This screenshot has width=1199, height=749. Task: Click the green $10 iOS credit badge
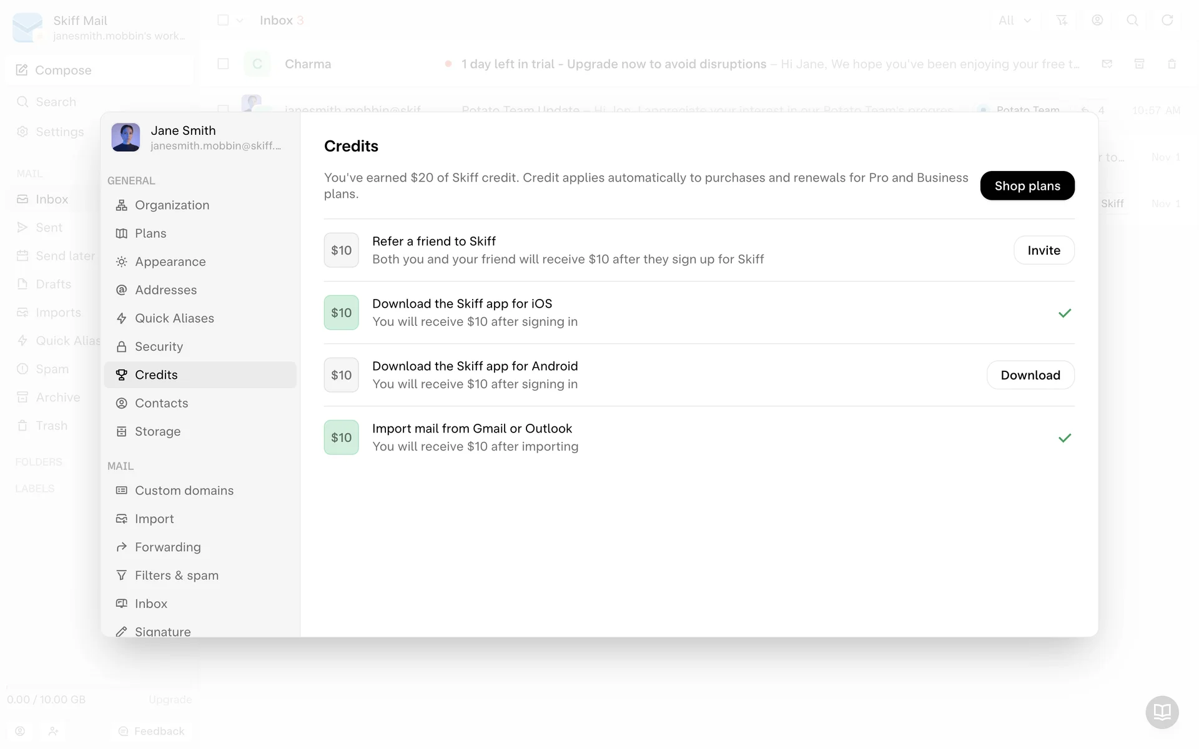341,313
